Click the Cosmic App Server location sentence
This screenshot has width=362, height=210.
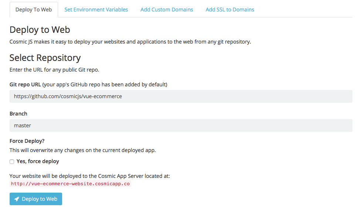pos(89,176)
